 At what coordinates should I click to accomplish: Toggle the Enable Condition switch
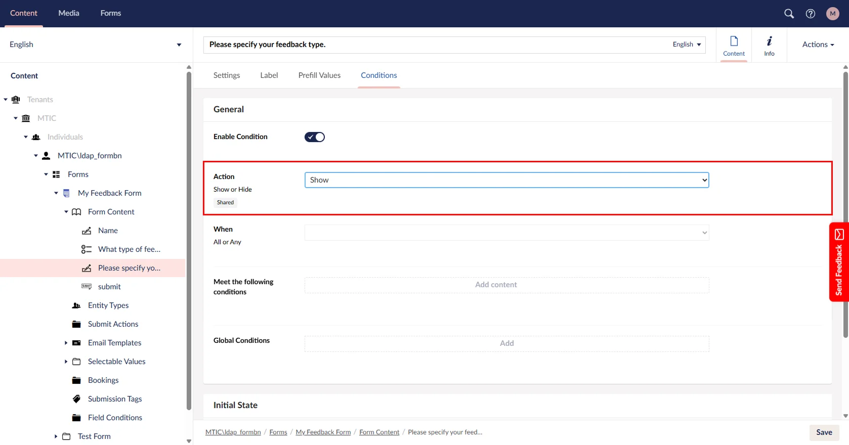click(x=314, y=137)
